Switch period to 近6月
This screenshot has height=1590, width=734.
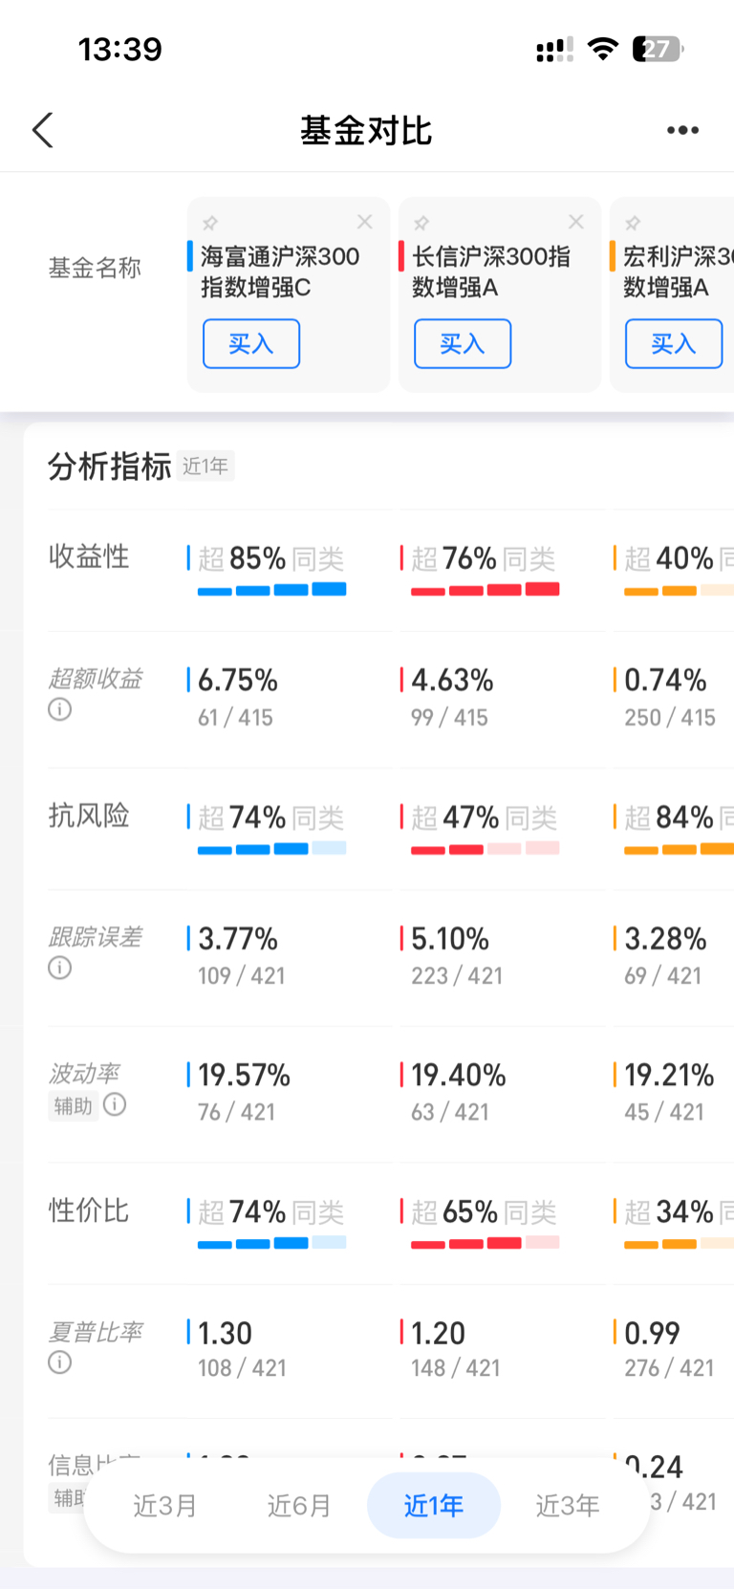(x=299, y=1506)
